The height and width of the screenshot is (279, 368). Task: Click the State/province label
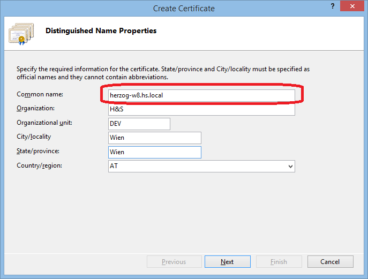pyautogui.click(x=37, y=151)
